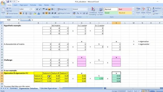This screenshot has width=163, height=92.
Task: Apply the Bad cell style
Action: 125,9
